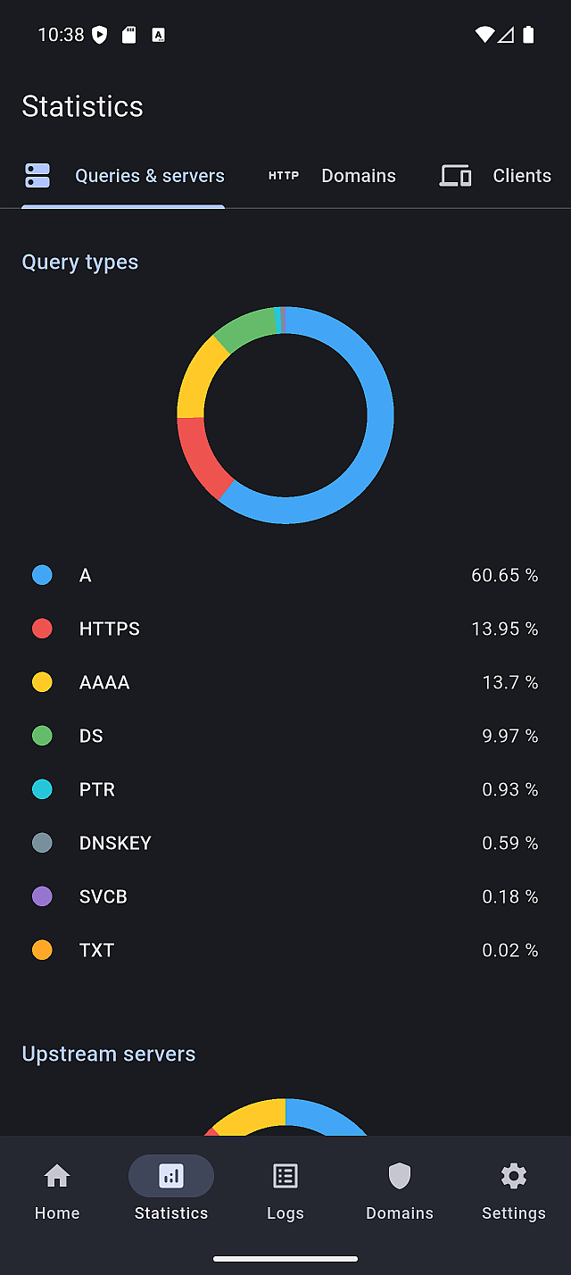Select the PTR query type row label

97,789
